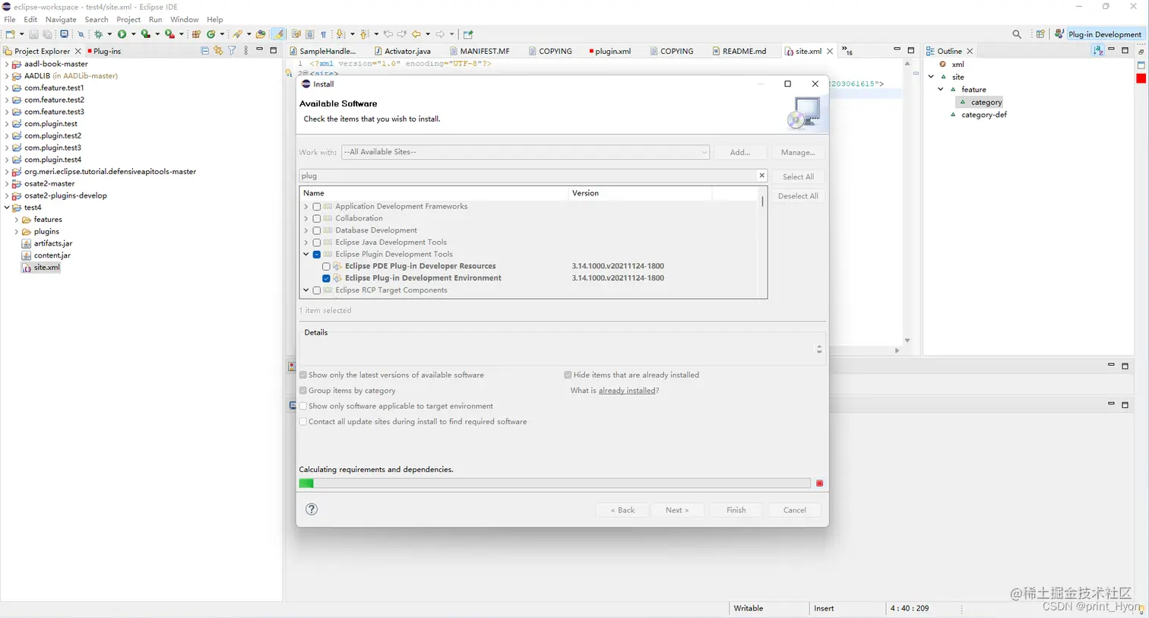The height and width of the screenshot is (618, 1149).
Task: Switch to the Activator.java editor tab
Action: pyautogui.click(x=402, y=51)
